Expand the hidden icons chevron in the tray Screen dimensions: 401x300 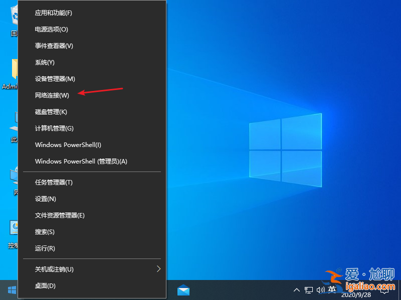tap(297, 289)
